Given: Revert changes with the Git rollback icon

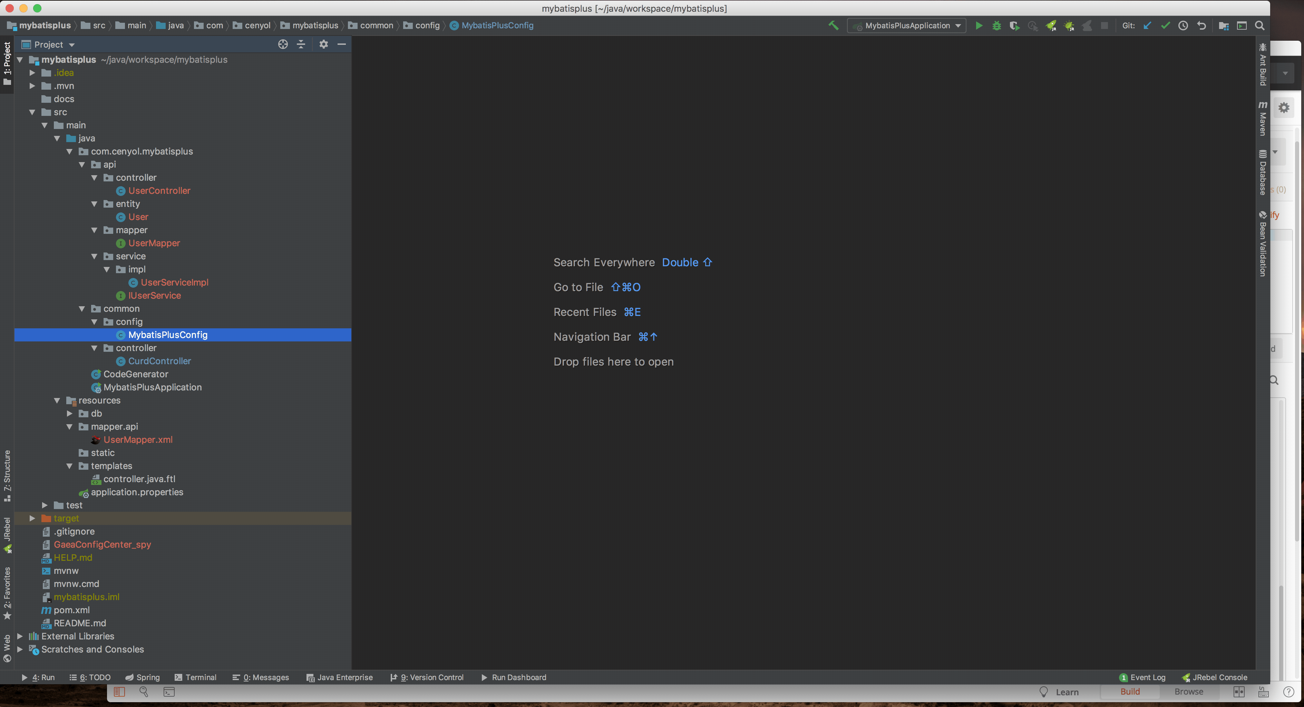Looking at the screenshot, I should pyautogui.click(x=1201, y=25).
